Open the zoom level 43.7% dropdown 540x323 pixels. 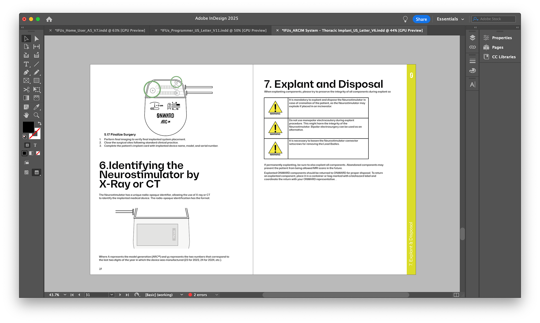(x=65, y=295)
